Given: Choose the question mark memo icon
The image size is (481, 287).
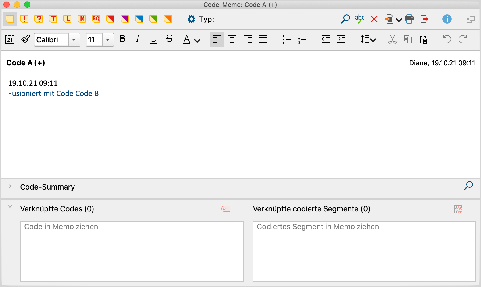Looking at the screenshot, I should (39, 19).
